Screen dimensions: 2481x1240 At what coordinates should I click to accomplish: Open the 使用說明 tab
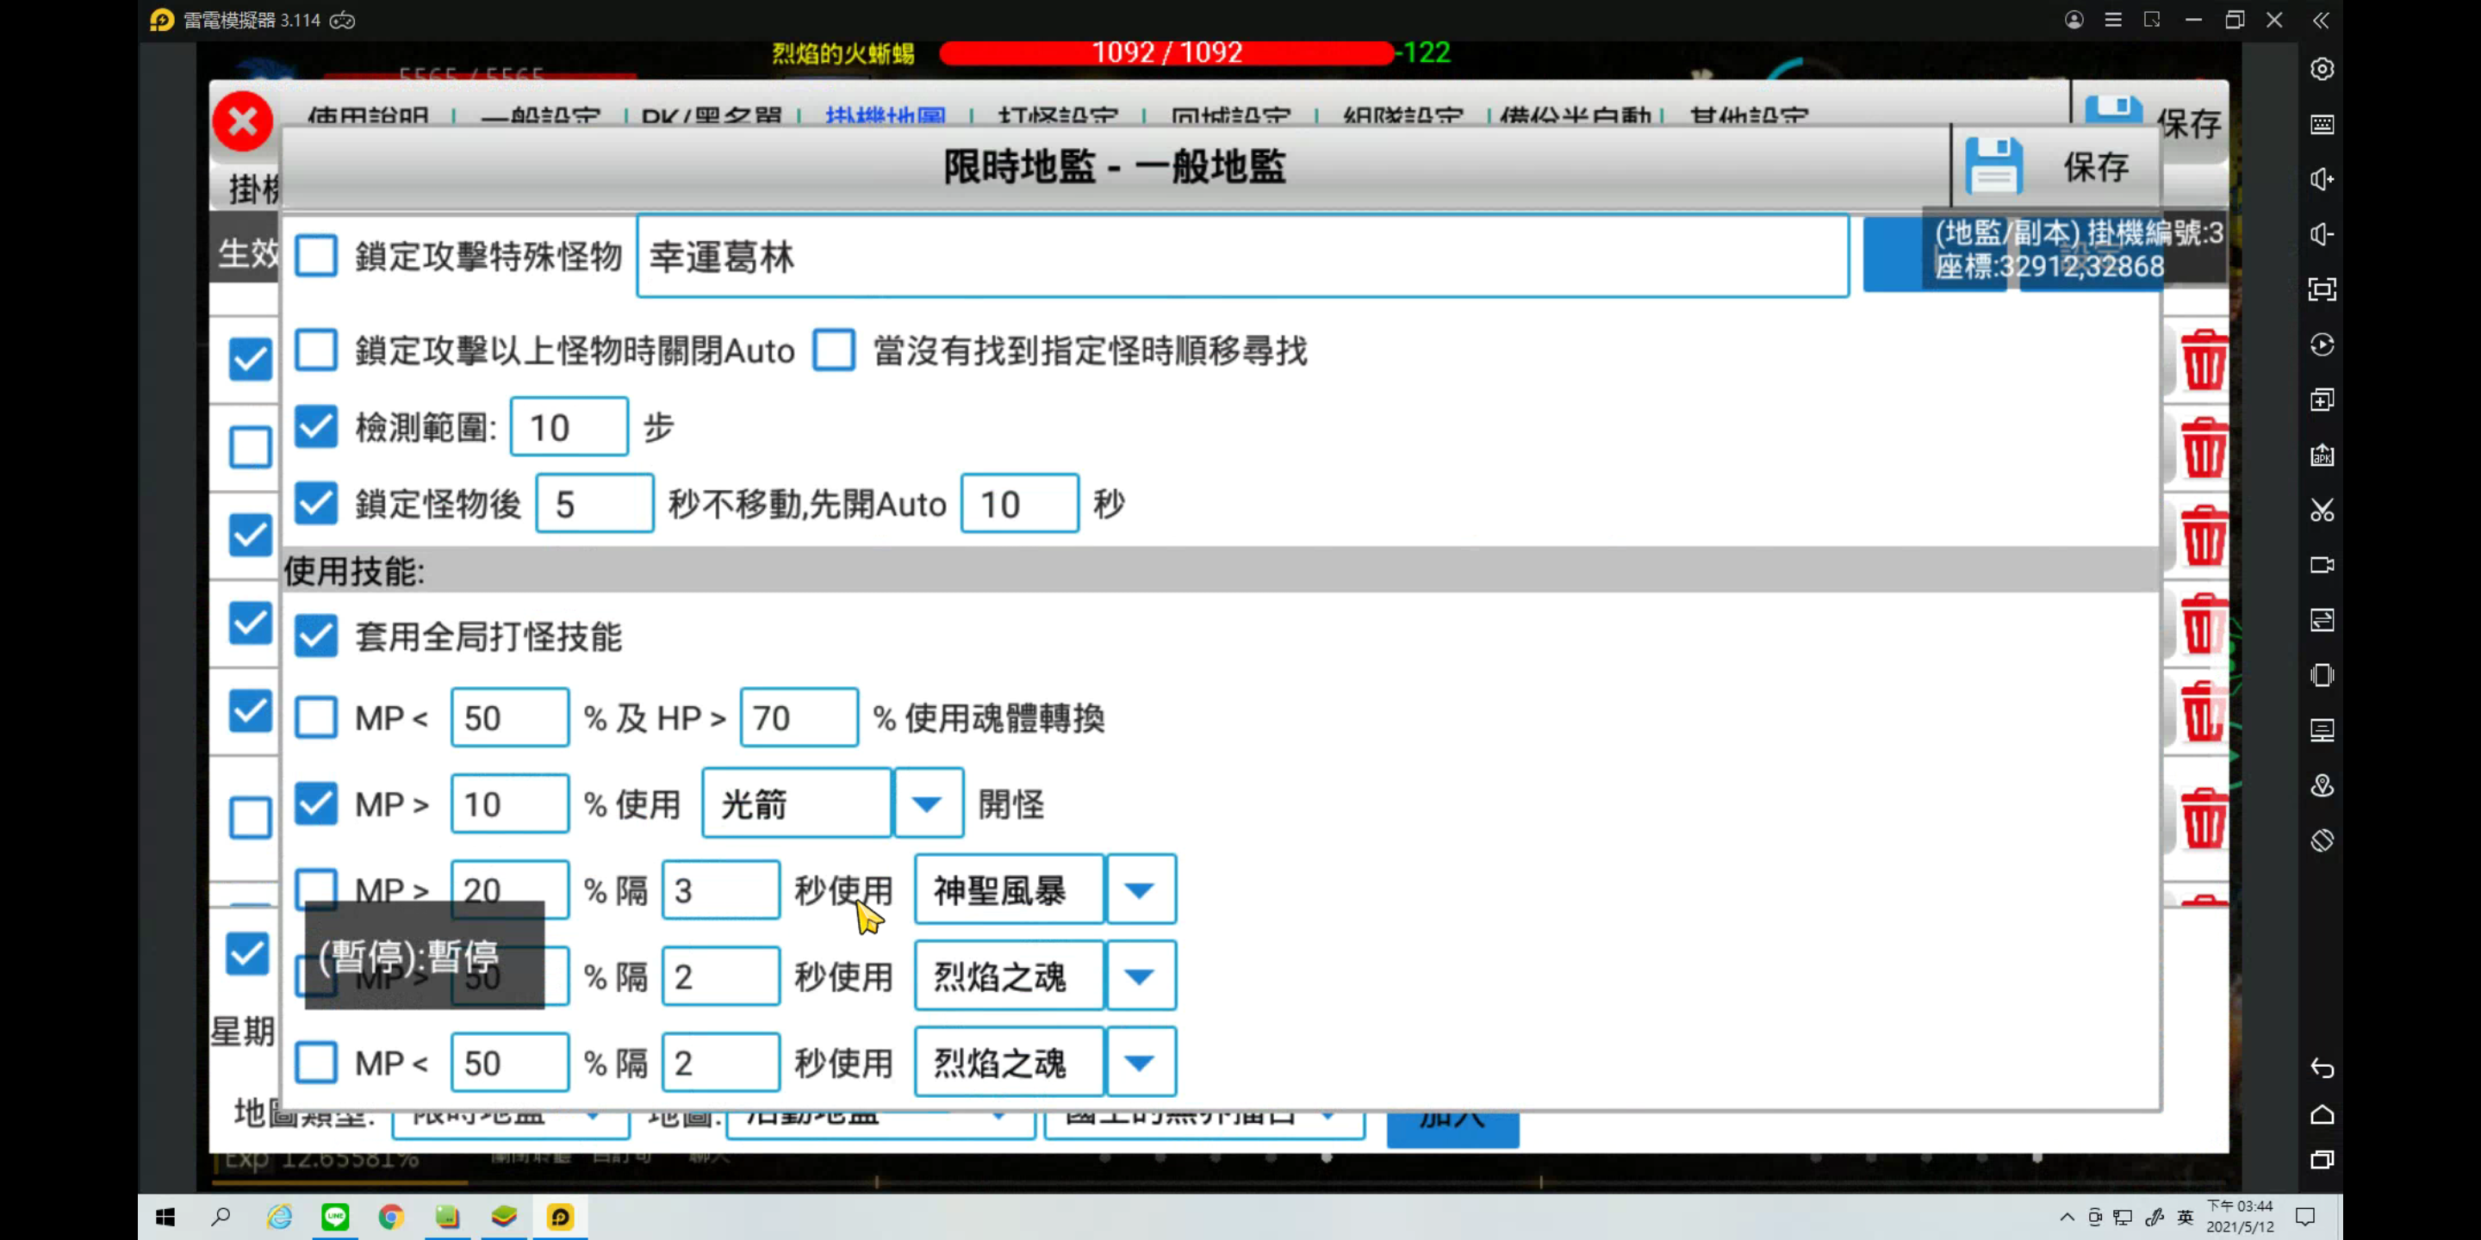coord(368,115)
